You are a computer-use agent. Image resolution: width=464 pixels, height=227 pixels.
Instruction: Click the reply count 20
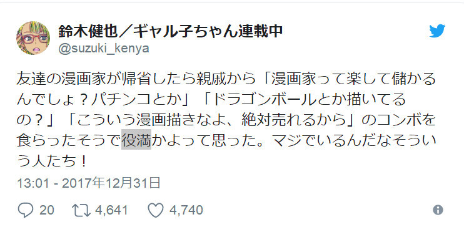click(47, 210)
